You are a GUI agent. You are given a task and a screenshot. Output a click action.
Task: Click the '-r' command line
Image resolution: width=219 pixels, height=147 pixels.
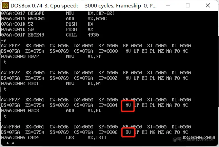(4, 40)
